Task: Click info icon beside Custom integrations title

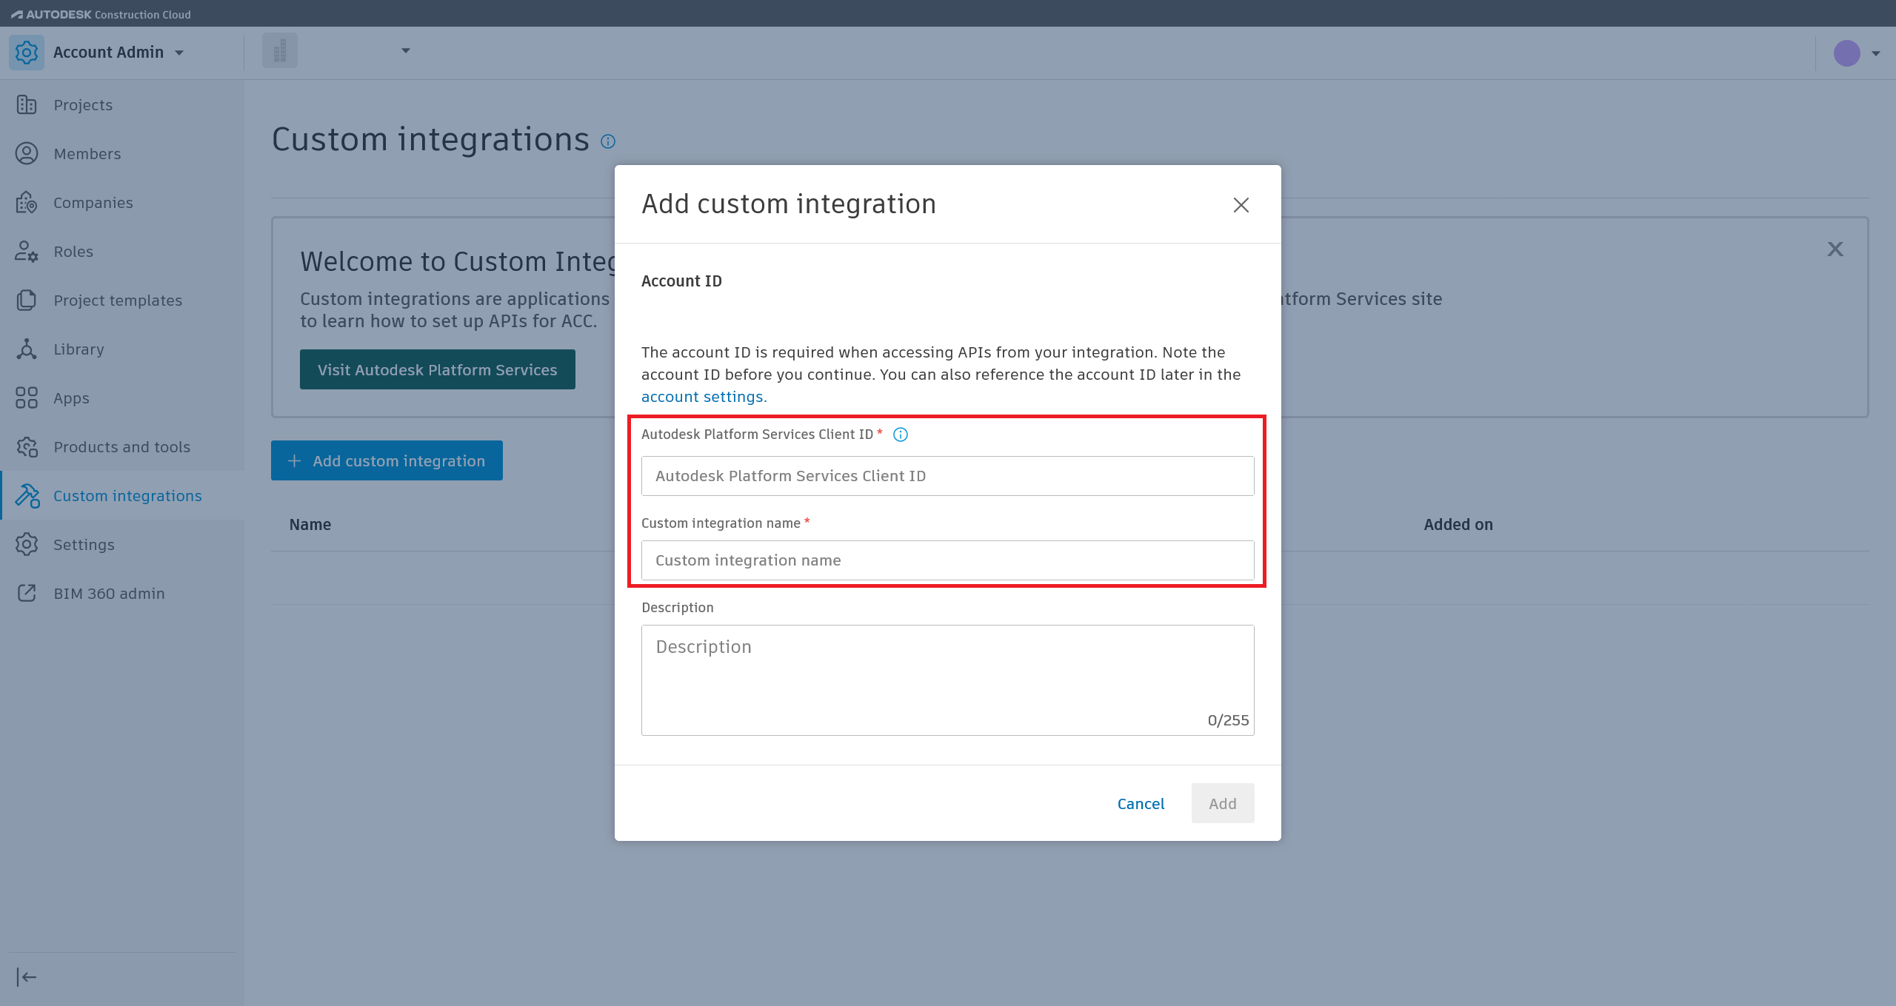Action: point(608,141)
